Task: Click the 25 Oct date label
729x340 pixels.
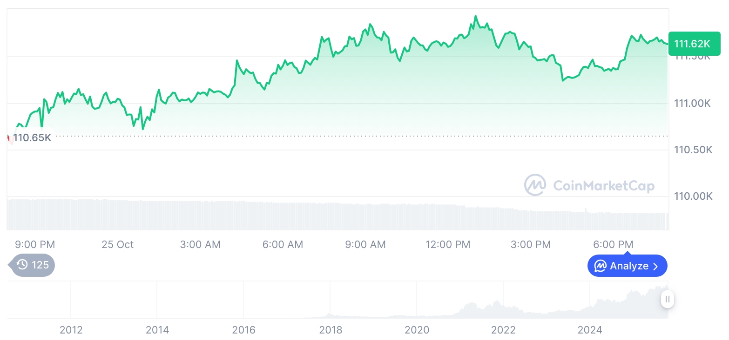Action: coord(117,244)
